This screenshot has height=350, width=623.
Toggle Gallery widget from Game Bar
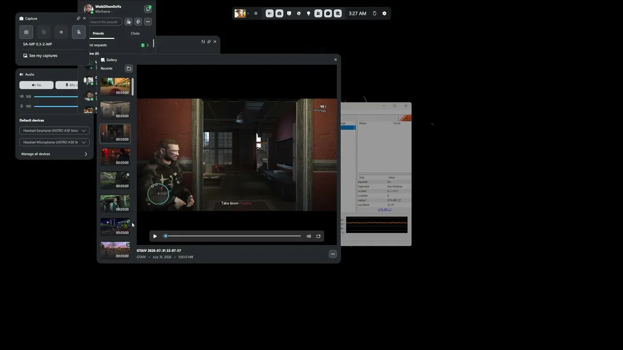[338, 14]
